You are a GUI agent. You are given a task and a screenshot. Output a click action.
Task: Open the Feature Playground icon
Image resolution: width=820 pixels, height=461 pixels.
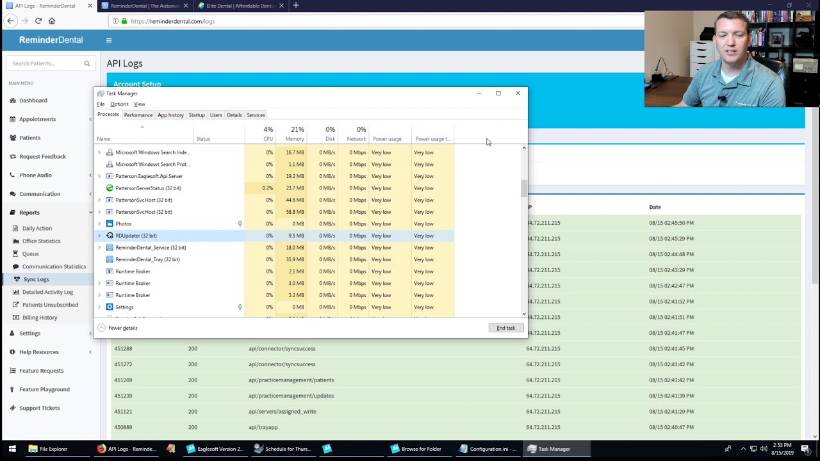point(13,389)
